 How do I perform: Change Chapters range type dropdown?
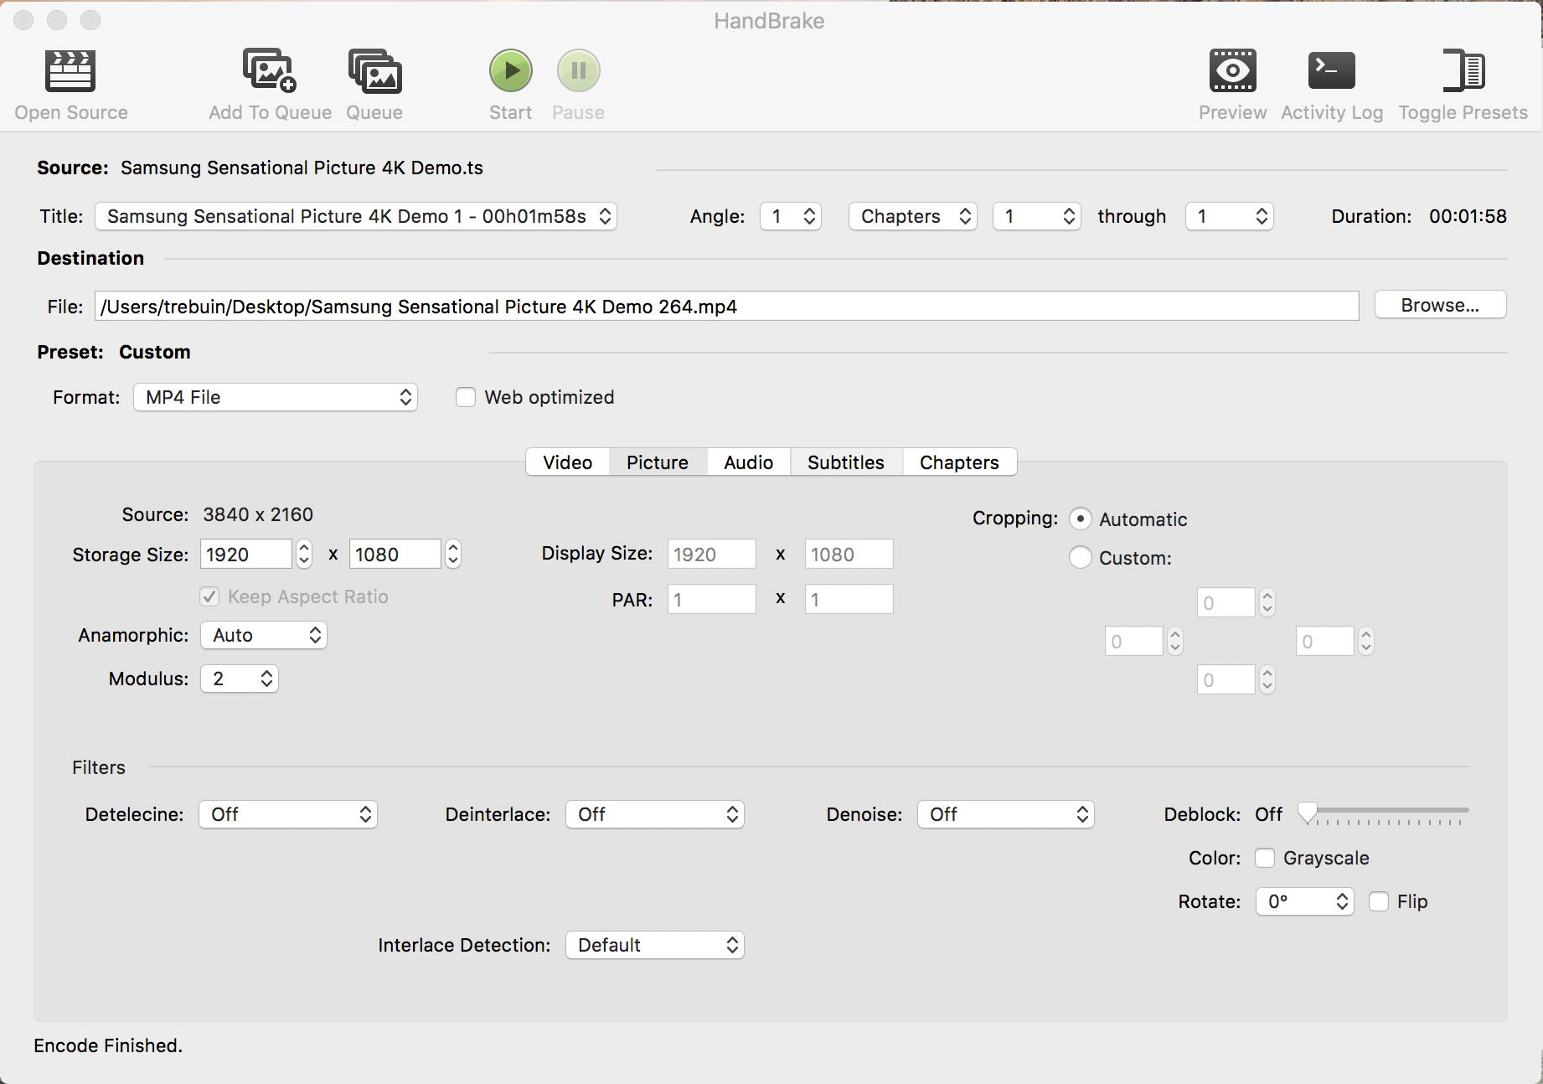coord(913,216)
